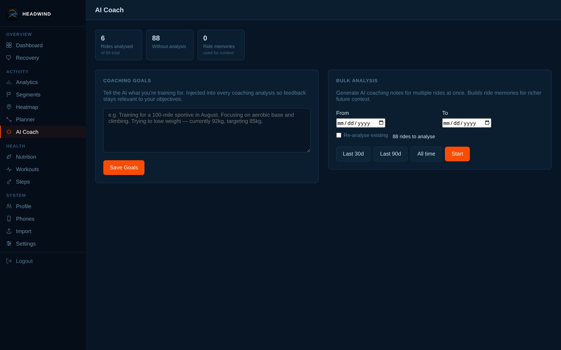Click the Settings sliders icon

click(9, 244)
